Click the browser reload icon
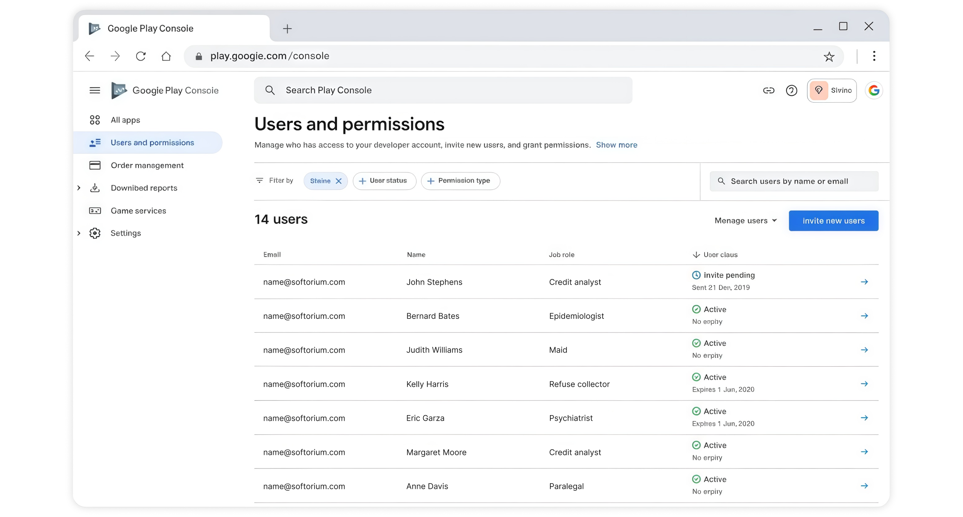The image size is (963, 517). (x=141, y=56)
